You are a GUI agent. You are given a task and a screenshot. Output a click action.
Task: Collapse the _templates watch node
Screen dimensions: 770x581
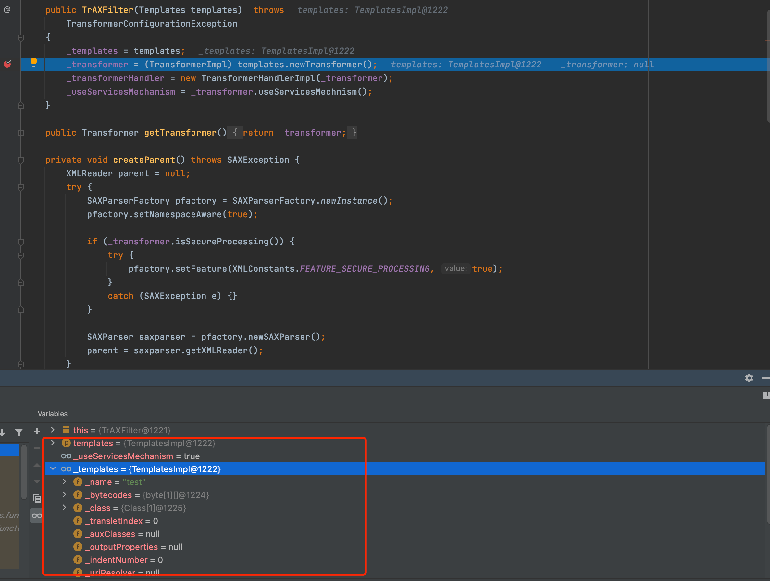[x=53, y=469]
